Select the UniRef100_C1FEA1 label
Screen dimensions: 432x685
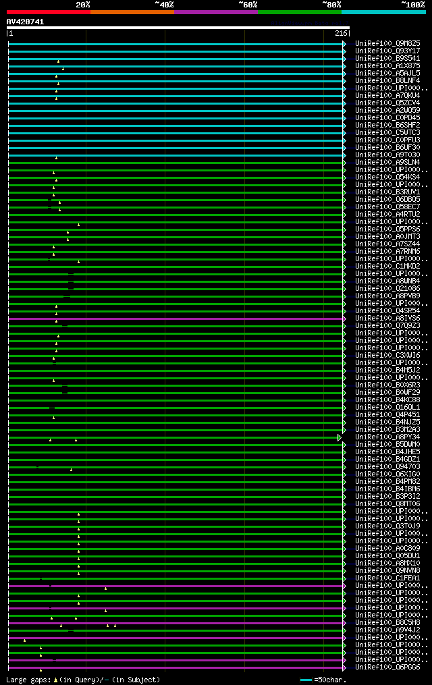(x=387, y=578)
